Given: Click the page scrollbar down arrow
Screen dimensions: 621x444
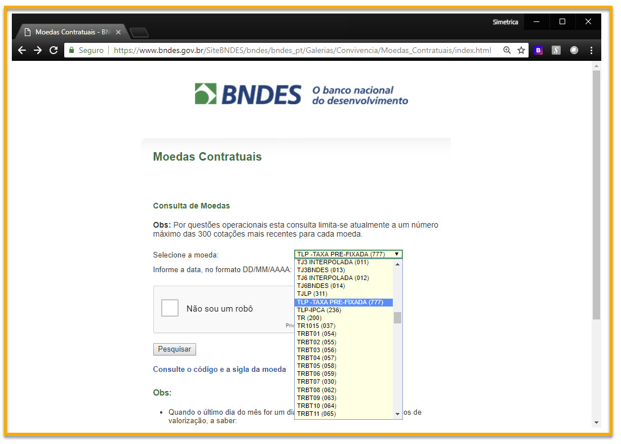Looking at the screenshot, I should coord(596,423).
